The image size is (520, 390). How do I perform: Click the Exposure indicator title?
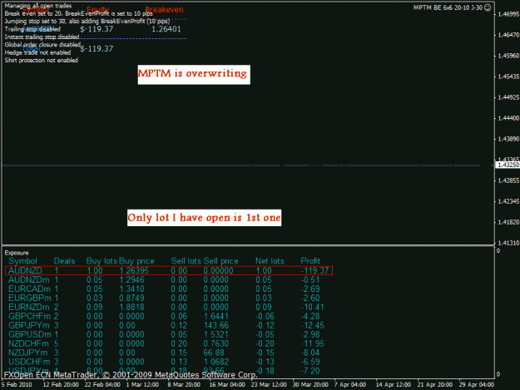point(17,253)
